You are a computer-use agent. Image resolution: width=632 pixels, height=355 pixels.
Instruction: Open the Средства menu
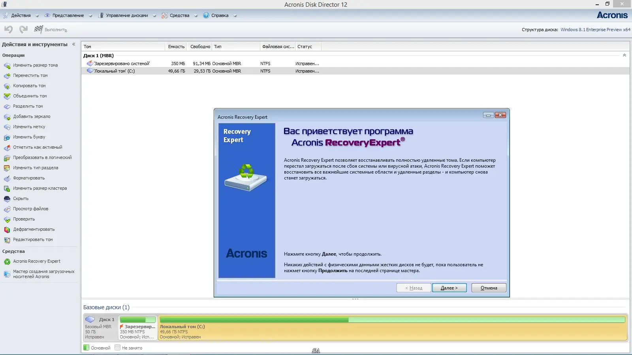pyautogui.click(x=179, y=16)
